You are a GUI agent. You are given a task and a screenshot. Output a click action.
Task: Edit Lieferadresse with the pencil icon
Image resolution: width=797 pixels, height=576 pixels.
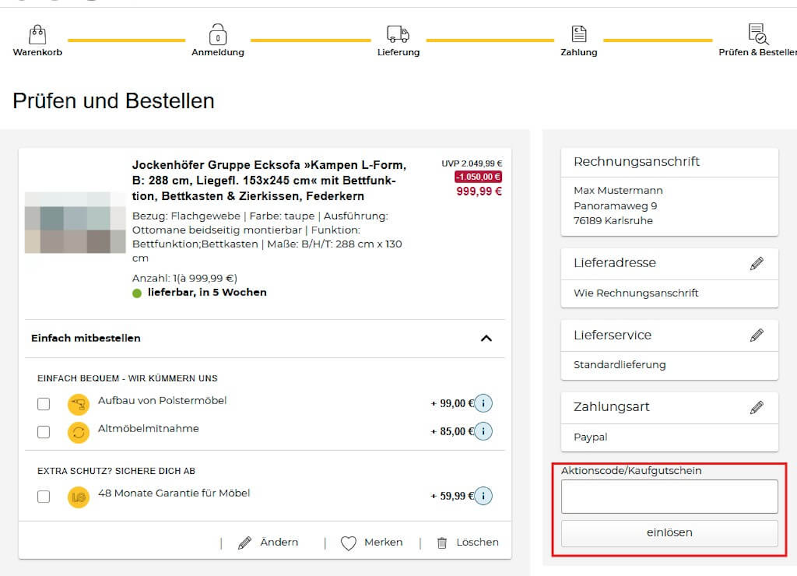pos(757,263)
